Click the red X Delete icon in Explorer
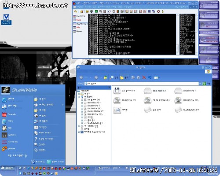Viewport: 220px width, 176px height. pyautogui.click(x=144, y=77)
